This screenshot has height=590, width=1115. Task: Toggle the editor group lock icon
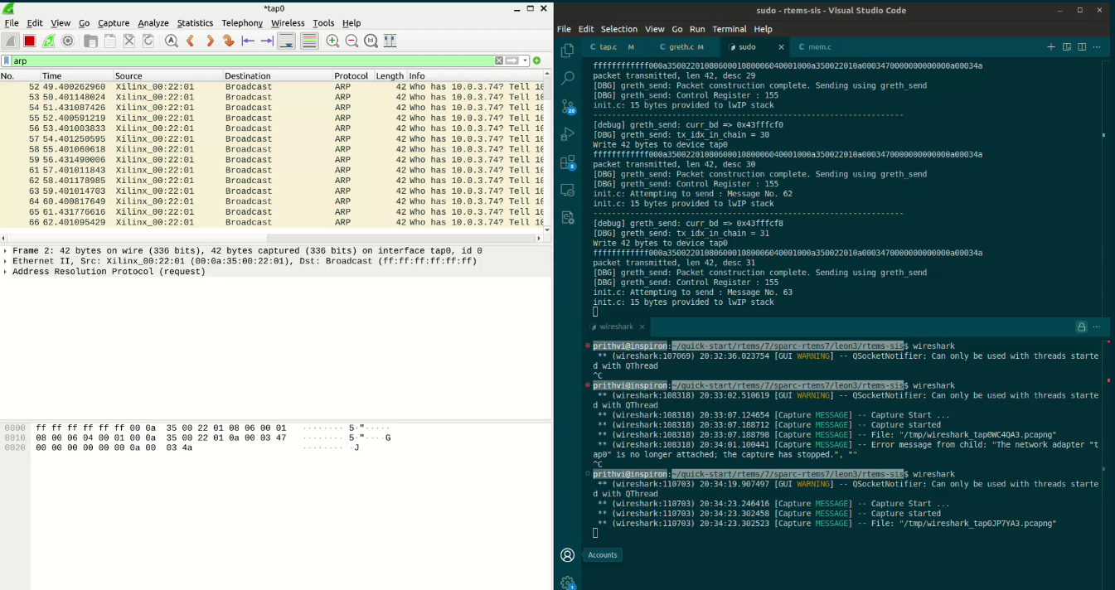coord(1081,327)
